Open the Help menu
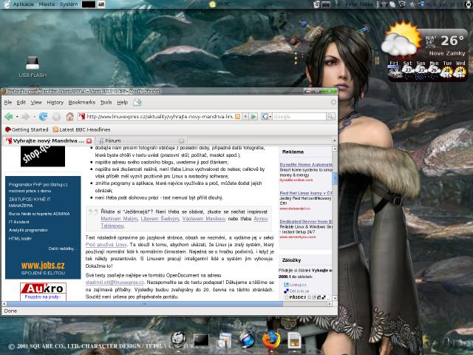The image size is (473, 355). pos(123,102)
